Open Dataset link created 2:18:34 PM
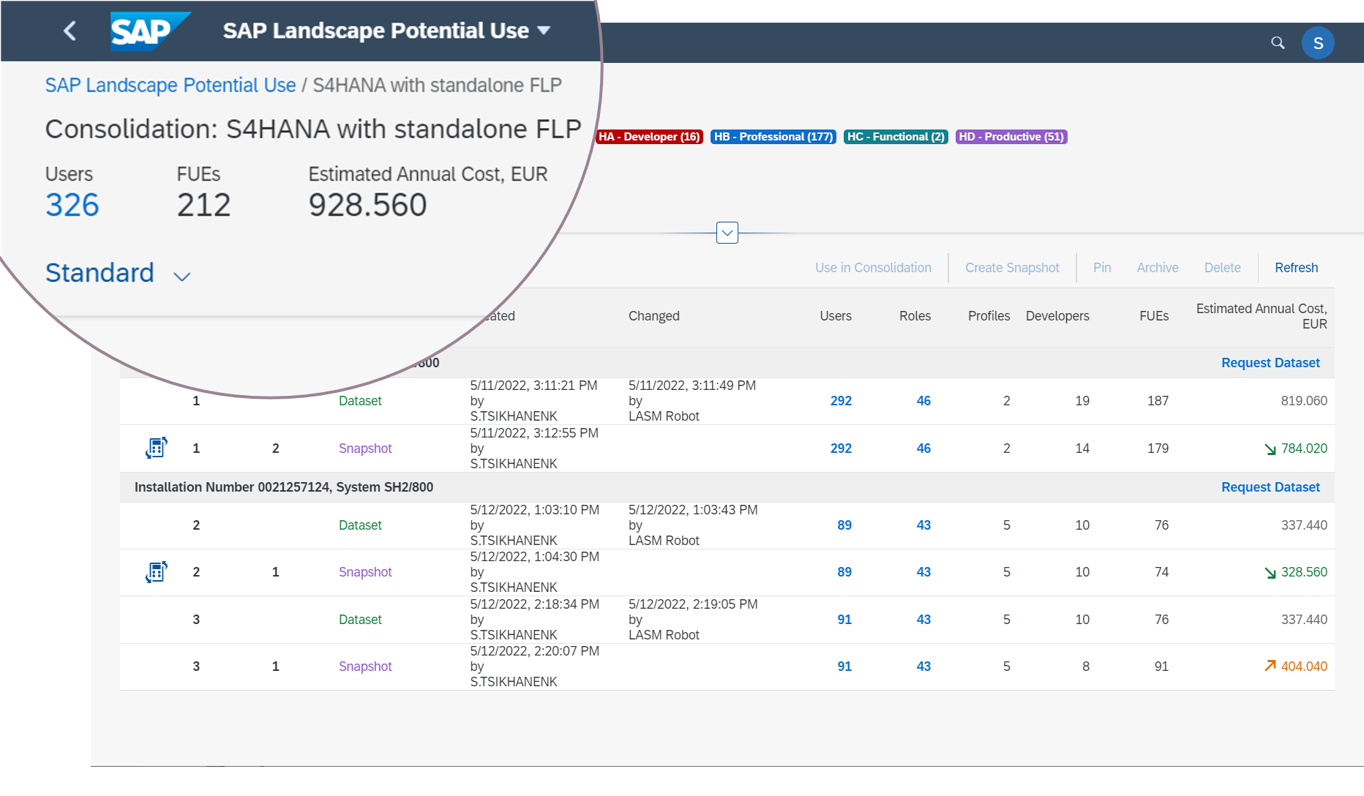 (360, 620)
